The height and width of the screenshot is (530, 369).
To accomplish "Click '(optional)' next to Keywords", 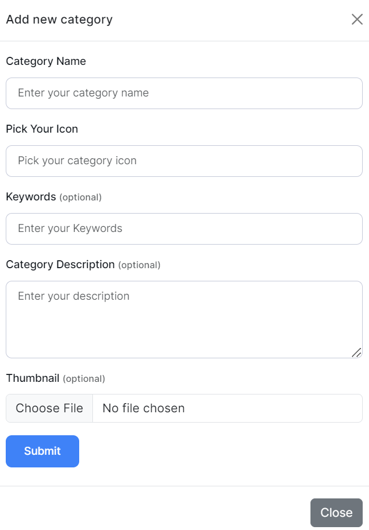I will 80,198.
